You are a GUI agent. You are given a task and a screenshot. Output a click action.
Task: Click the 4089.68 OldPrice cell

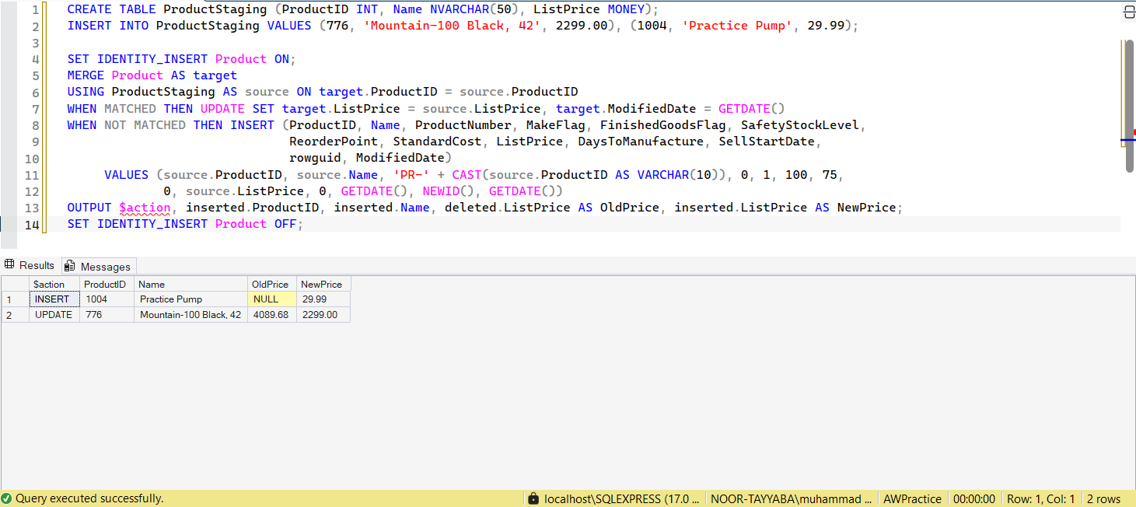pyautogui.click(x=272, y=315)
